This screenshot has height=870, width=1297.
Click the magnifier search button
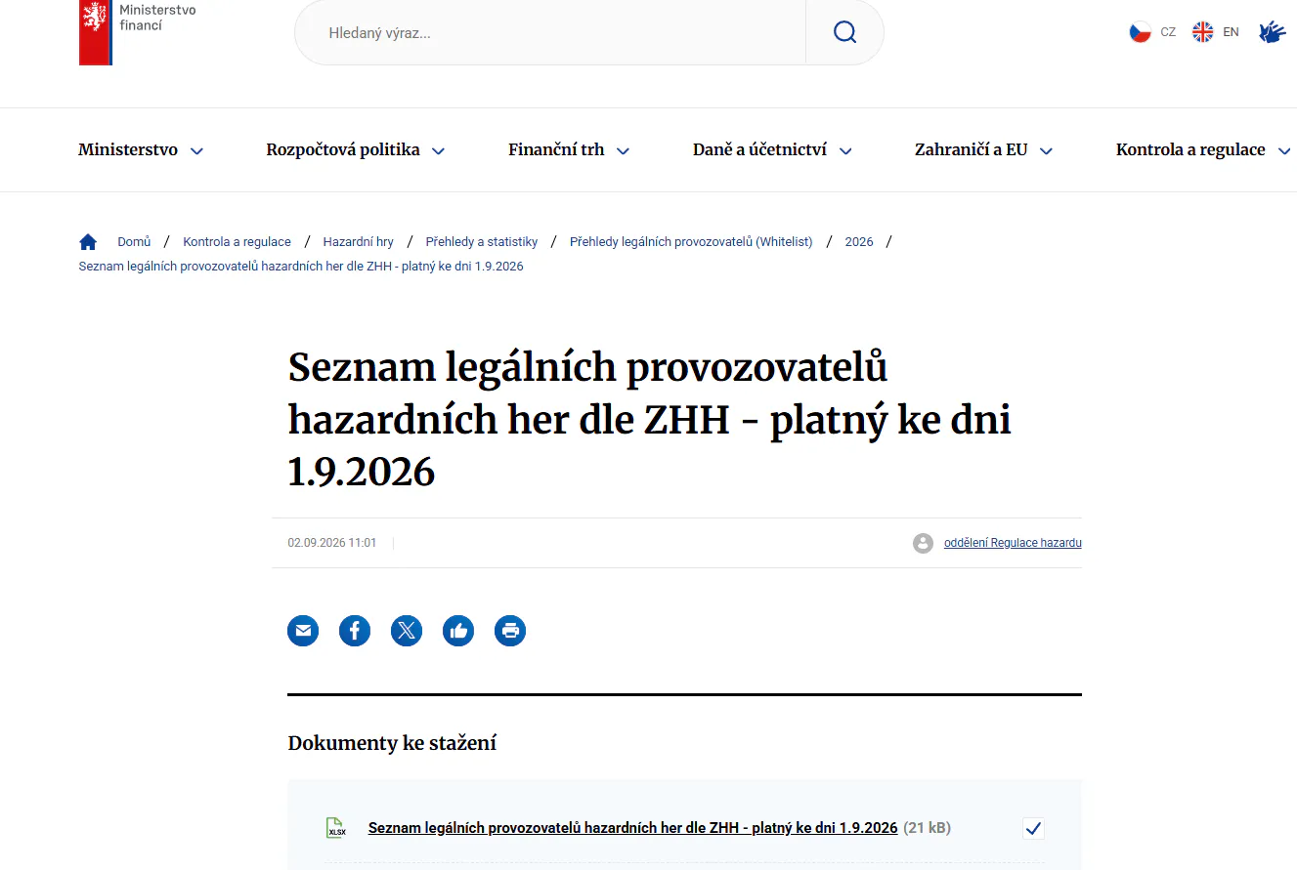(844, 32)
